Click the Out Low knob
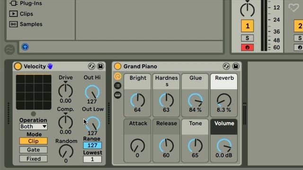The image size is (303, 170). [x=93, y=124]
